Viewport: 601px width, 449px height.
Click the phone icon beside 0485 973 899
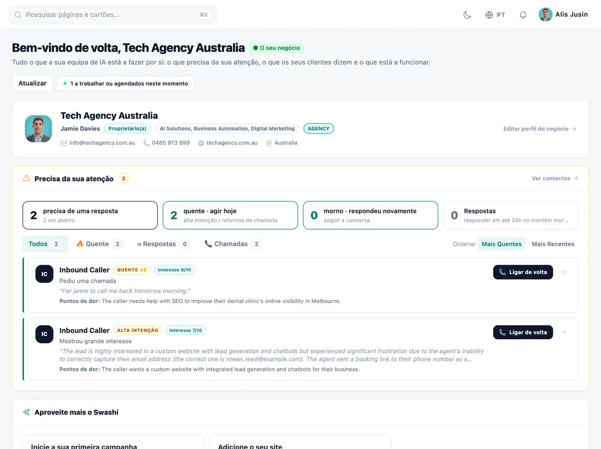click(x=146, y=143)
